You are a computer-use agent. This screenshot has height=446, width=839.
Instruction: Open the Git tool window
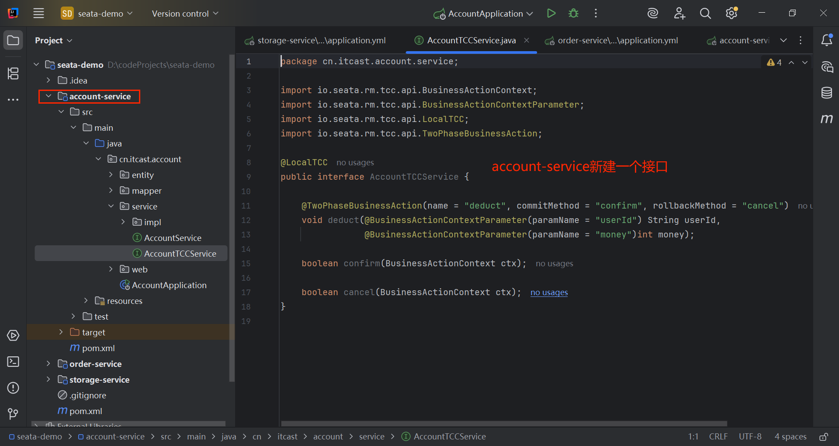click(x=13, y=414)
